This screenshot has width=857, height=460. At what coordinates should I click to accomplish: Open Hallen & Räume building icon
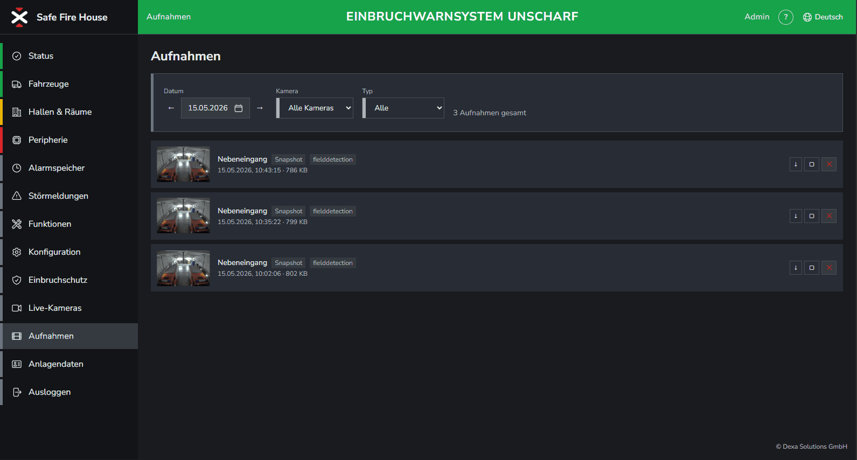click(x=17, y=112)
